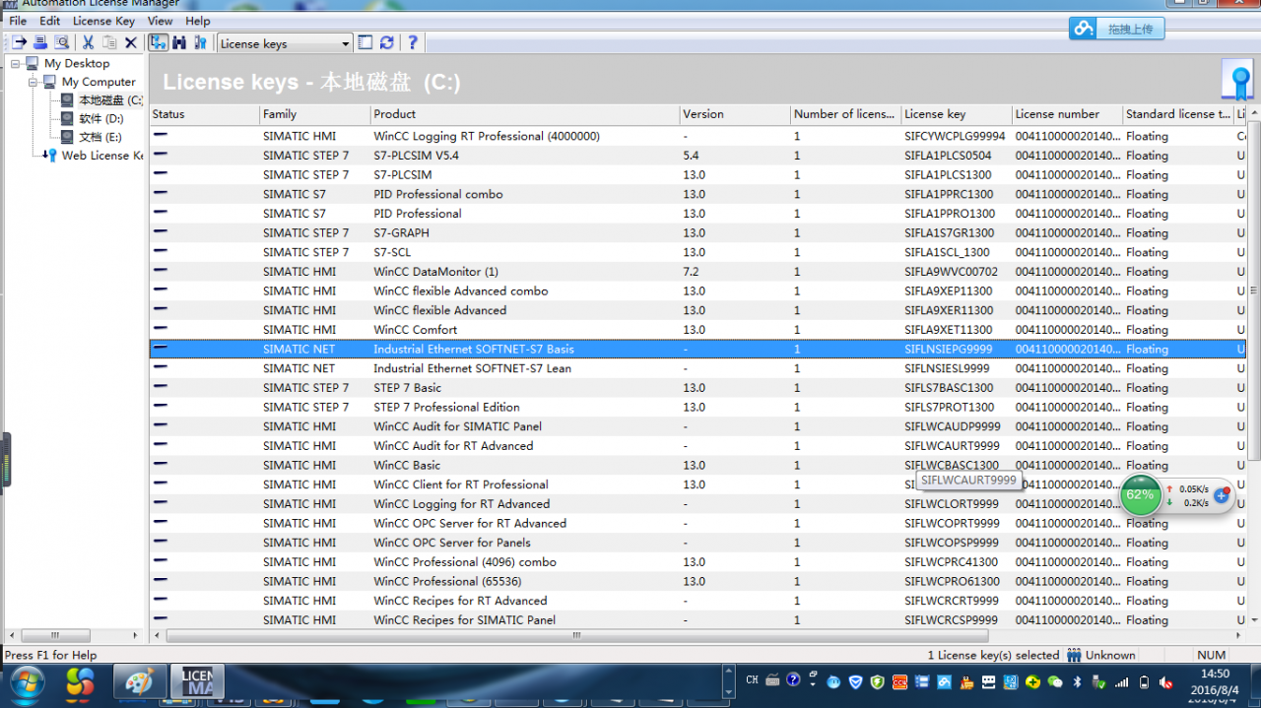Click the binoculars Find toolbar icon

(179, 42)
